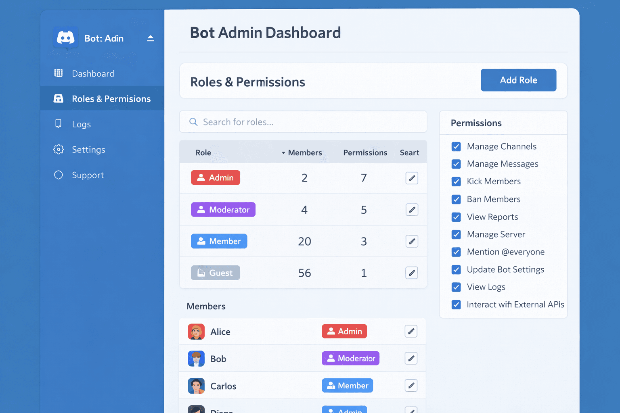Toggle the Ban Members checkbox
The height and width of the screenshot is (413, 620).
(x=456, y=199)
